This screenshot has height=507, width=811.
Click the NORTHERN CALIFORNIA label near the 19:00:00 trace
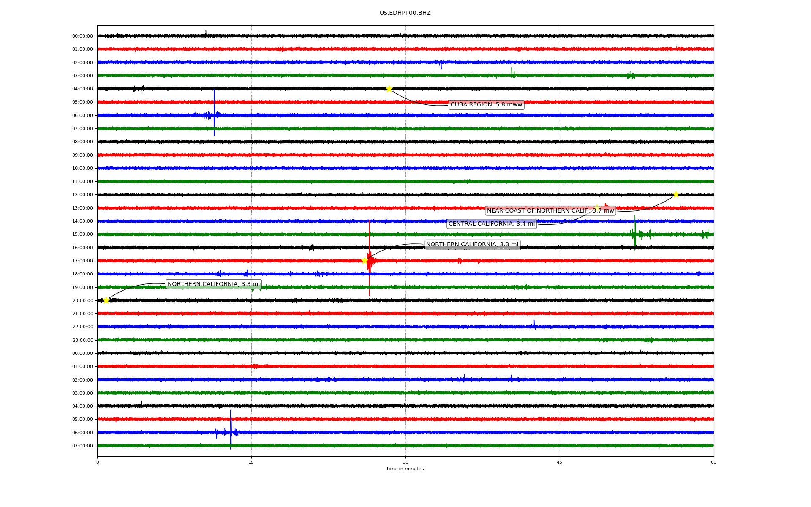point(214,284)
